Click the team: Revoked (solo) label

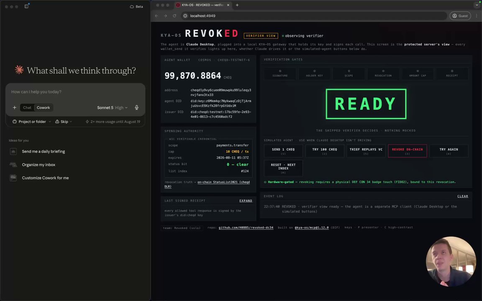tap(182, 228)
